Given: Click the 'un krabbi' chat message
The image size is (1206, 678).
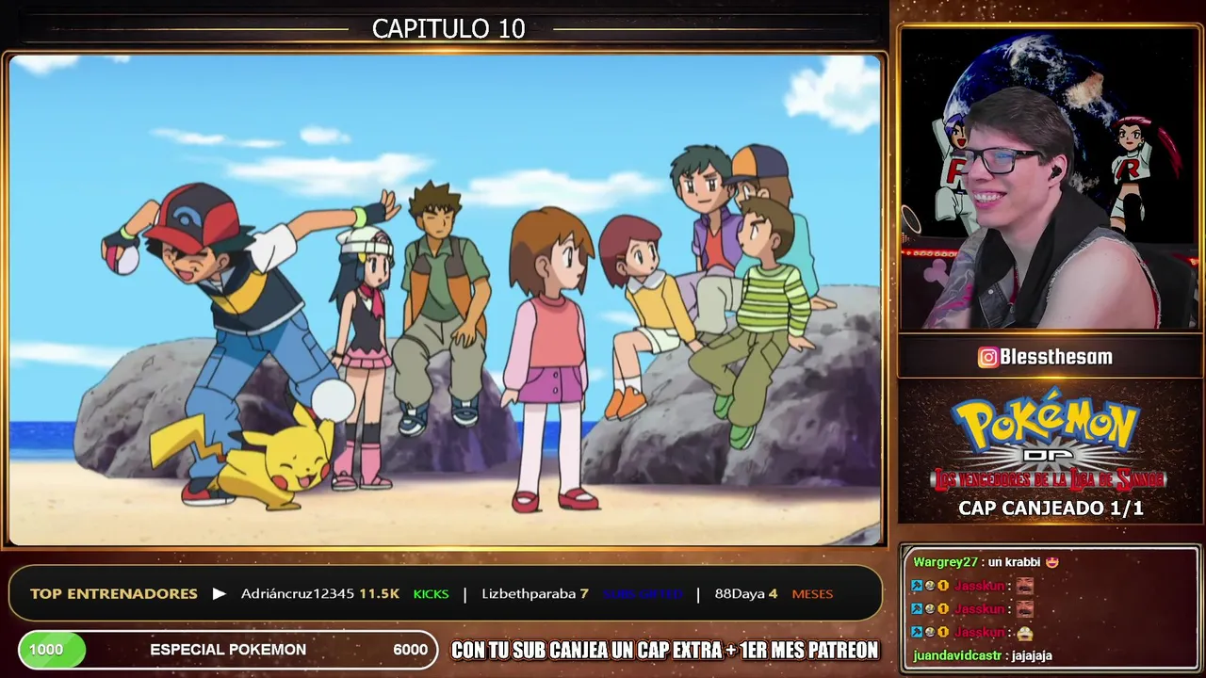Looking at the screenshot, I should tap(1014, 562).
